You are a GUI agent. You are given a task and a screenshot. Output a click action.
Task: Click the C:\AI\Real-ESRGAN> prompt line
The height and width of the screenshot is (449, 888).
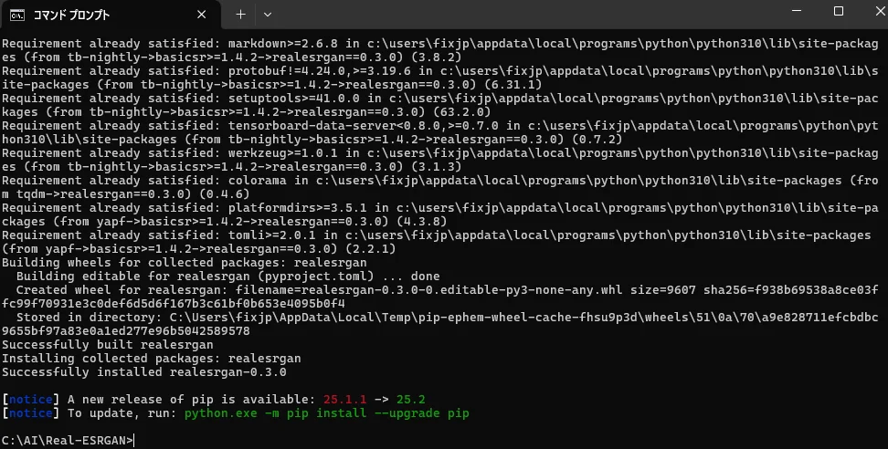(x=69, y=440)
